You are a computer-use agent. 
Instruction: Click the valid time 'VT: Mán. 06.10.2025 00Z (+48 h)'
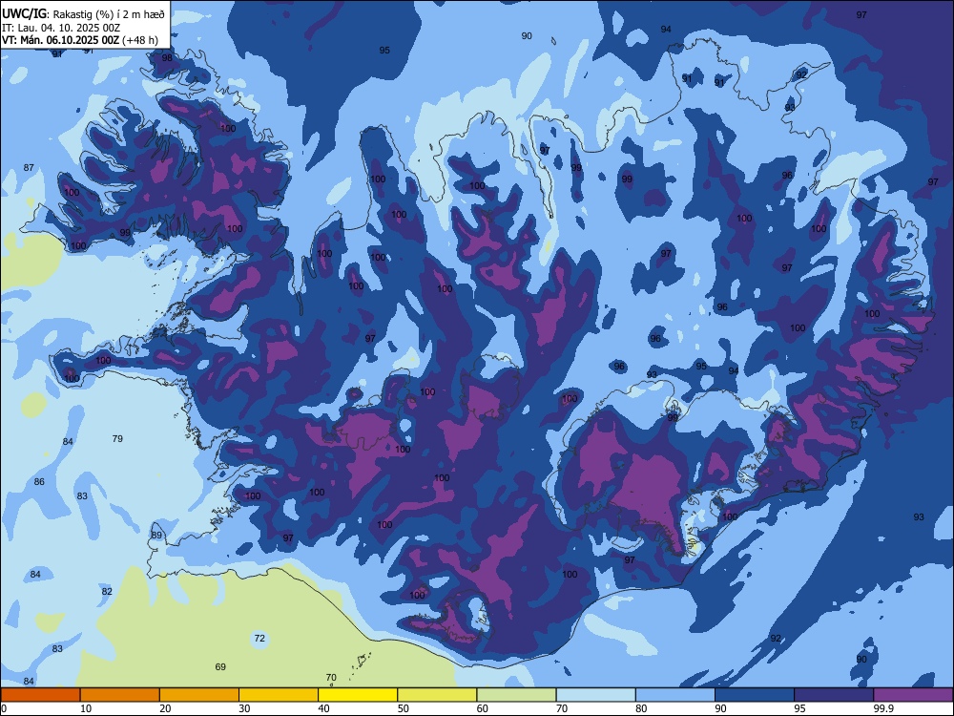click(80, 40)
